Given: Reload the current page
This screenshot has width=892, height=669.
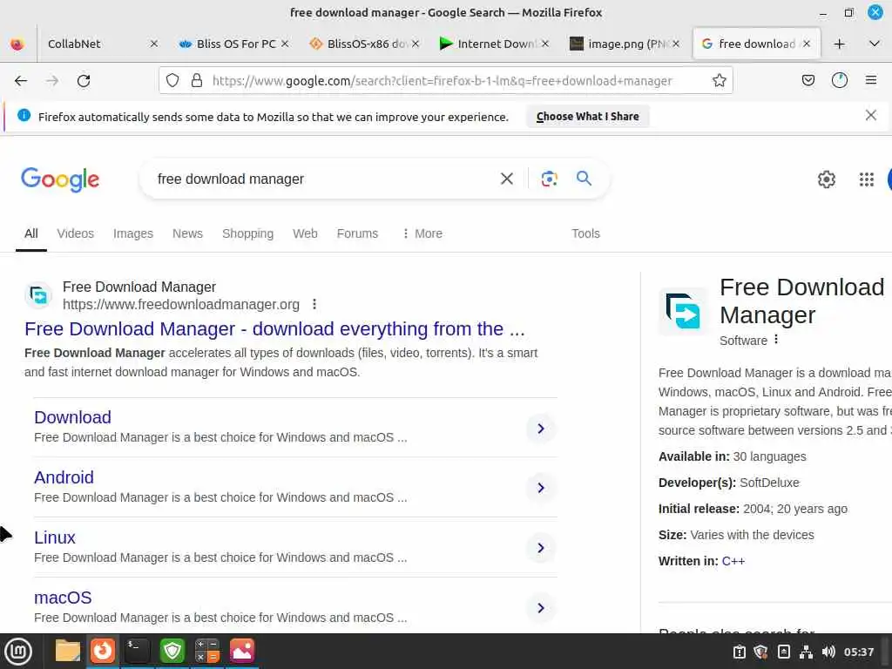Looking at the screenshot, I should tap(84, 81).
